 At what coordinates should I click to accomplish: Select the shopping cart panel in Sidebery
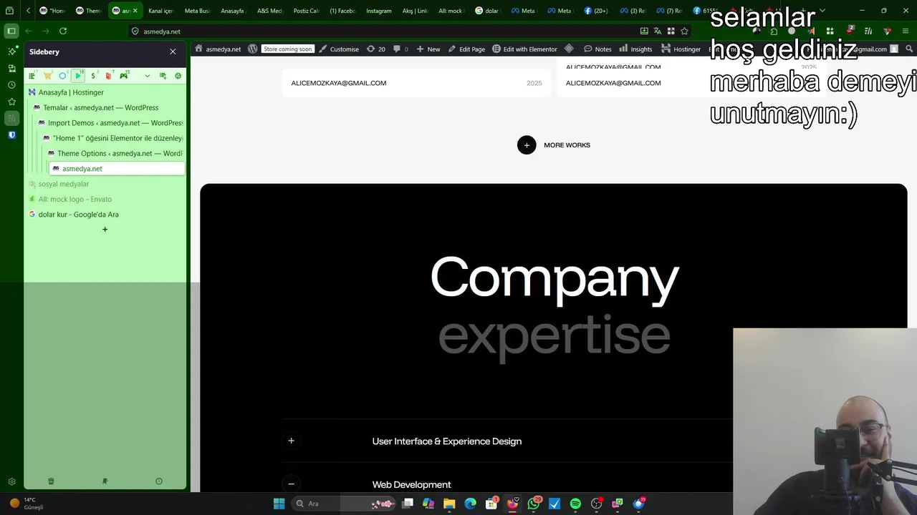(x=47, y=76)
